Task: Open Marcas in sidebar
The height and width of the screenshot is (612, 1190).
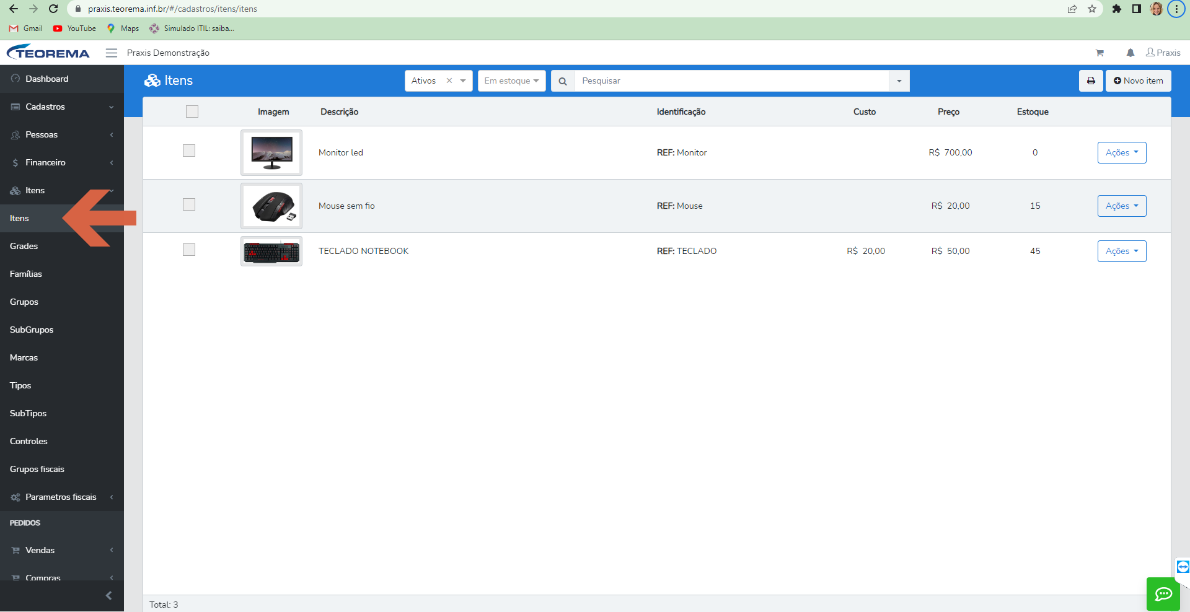Action: coord(62,358)
